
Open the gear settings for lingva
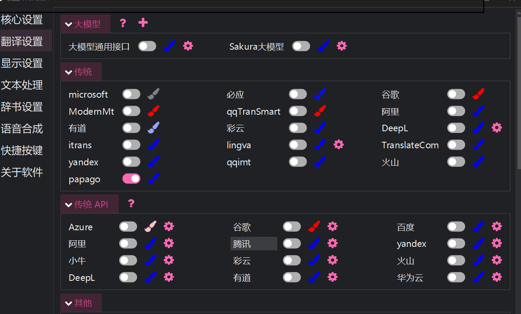[338, 144]
